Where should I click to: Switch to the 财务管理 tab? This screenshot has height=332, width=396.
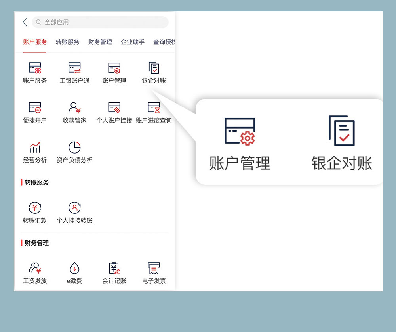(100, 42)
